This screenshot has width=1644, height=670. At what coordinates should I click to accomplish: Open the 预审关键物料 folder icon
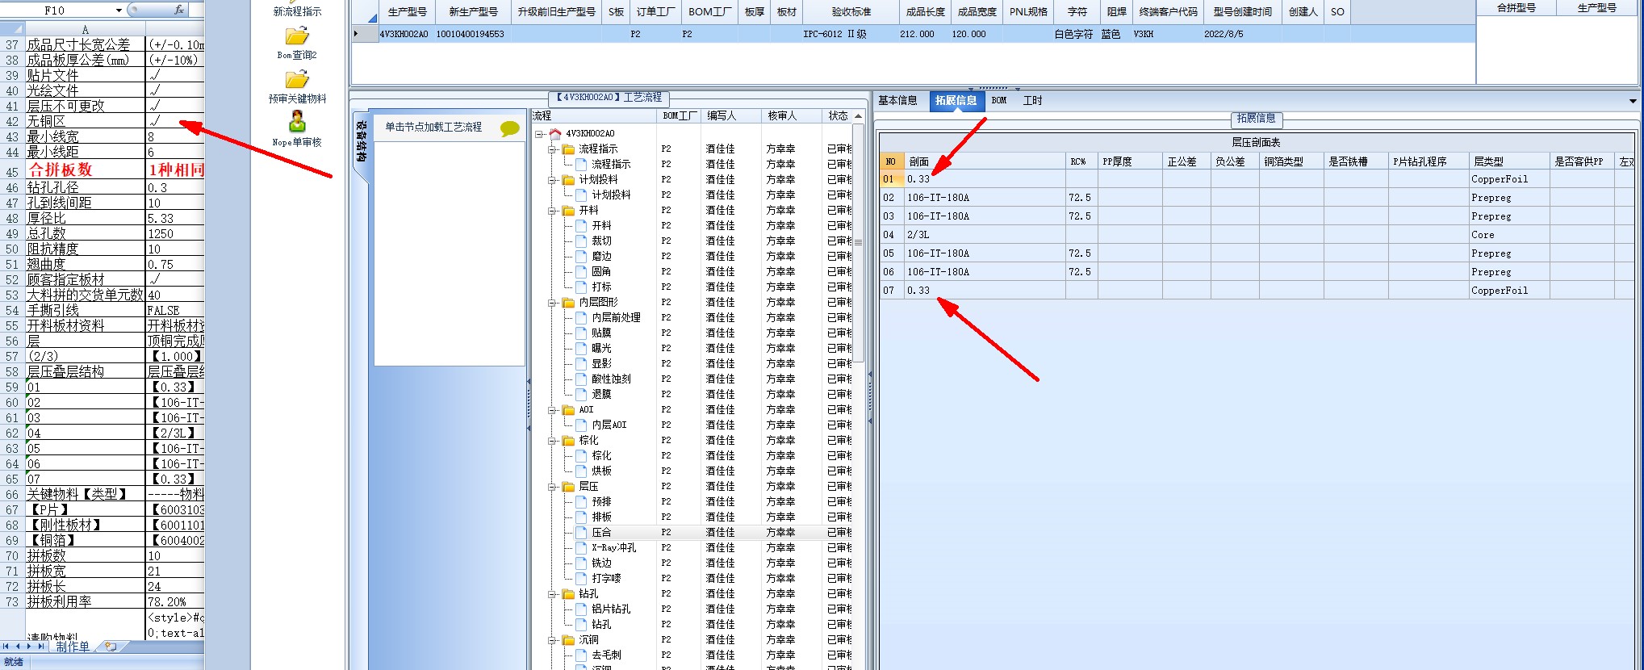tap(297, 80)
